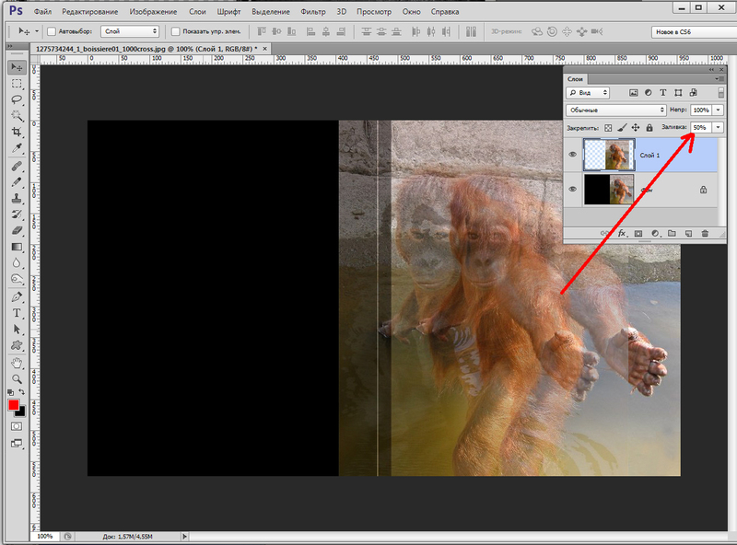
Task: Click the 50% Заливка fill field
Action: pyautogui.click(x=701, y=127)
